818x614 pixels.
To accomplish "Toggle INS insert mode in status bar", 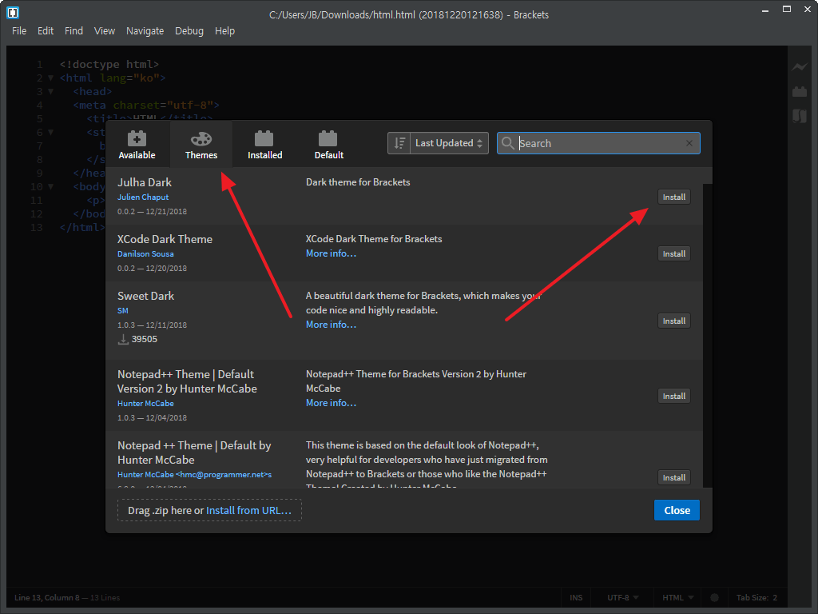I will (x=576, y=597).
